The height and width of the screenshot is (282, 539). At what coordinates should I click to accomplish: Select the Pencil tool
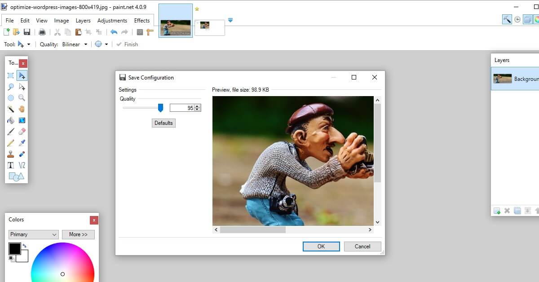(11, 143)
